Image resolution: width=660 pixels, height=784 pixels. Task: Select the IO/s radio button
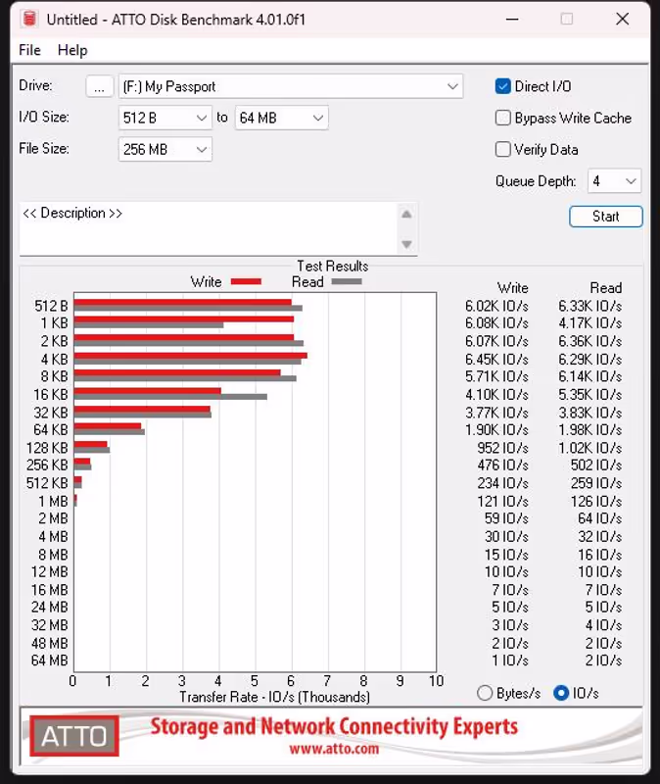(561, 693)
